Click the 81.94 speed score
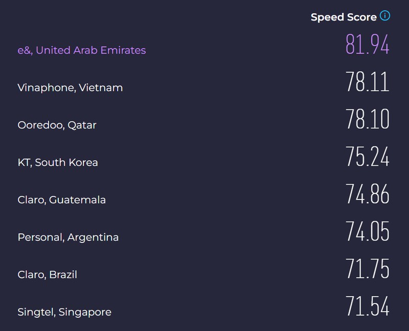 pyautogui.click(x=368, y=45)
